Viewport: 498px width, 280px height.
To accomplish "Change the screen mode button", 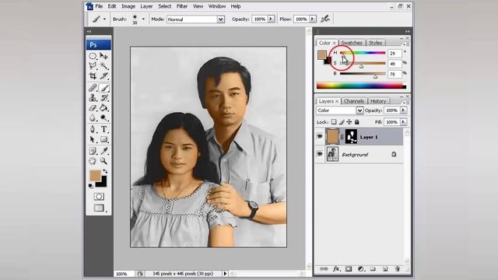I will [x=99, y=208].
